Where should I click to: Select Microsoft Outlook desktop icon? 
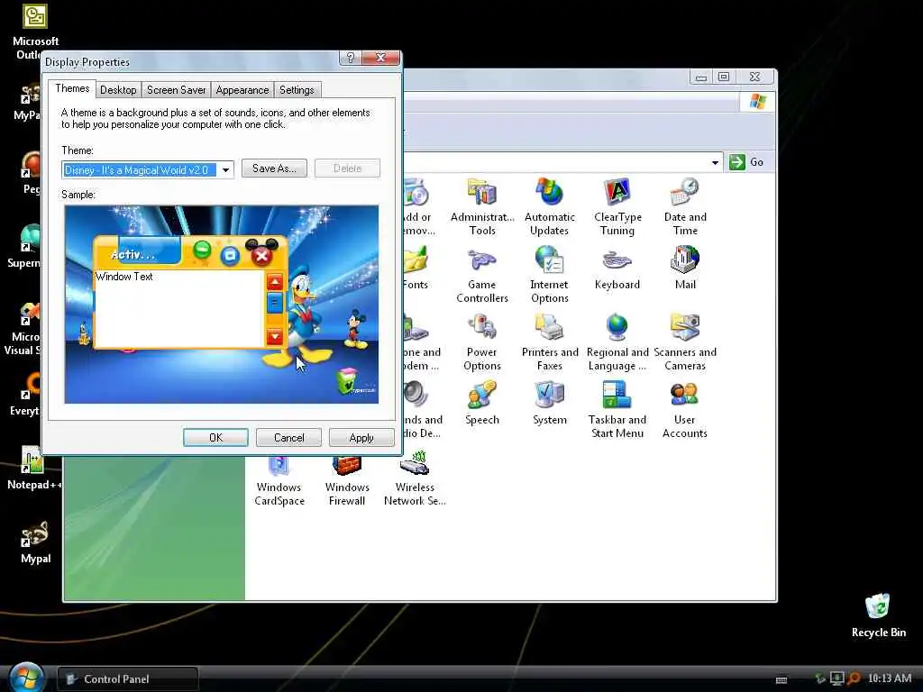point(35,31)
